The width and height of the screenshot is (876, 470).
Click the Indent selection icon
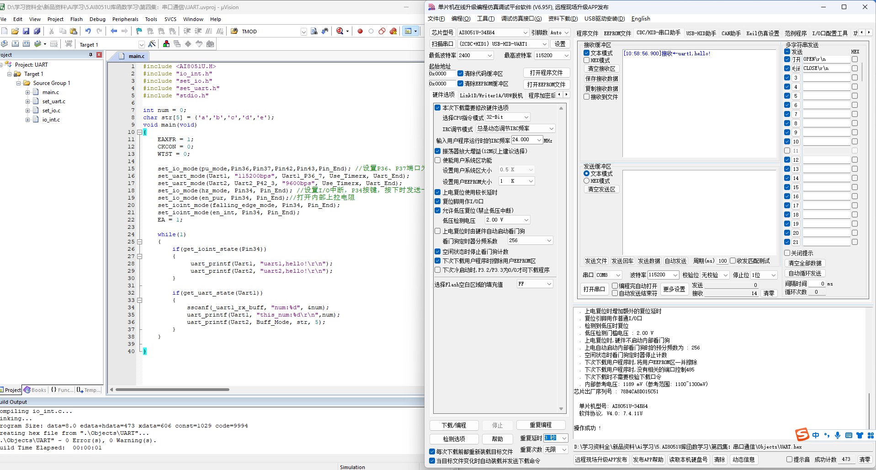[187, 31]
